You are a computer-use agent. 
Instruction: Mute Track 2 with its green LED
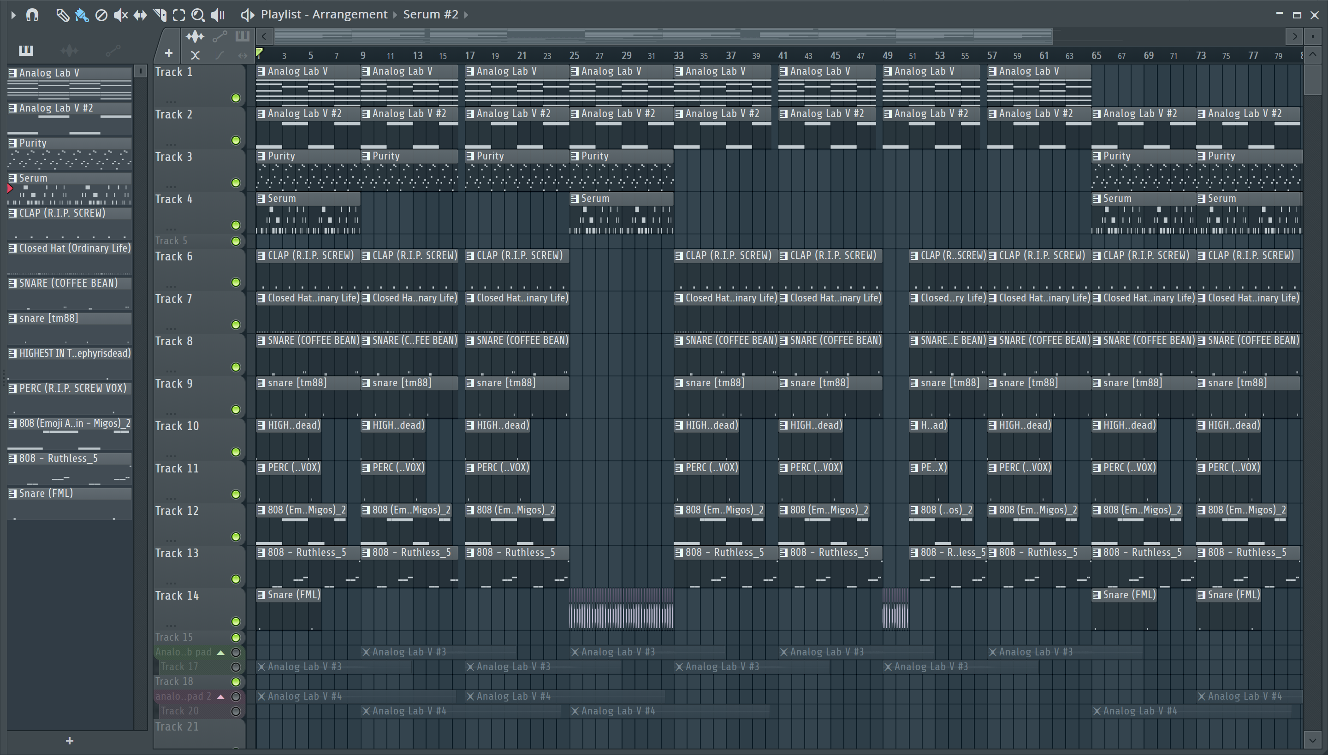click(x=236, y=141)
